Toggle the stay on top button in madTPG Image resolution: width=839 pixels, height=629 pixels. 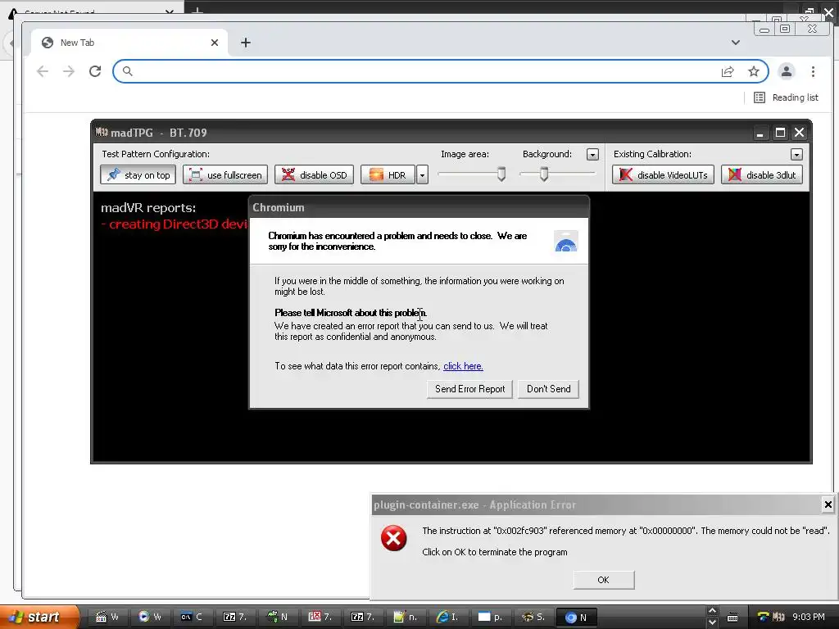tap(138, 175)
